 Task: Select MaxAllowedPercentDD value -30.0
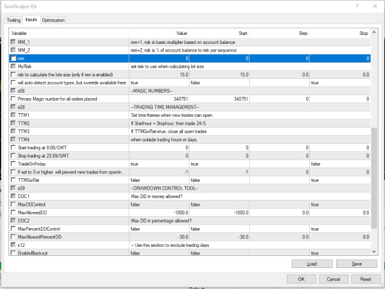tap(159, 237)
